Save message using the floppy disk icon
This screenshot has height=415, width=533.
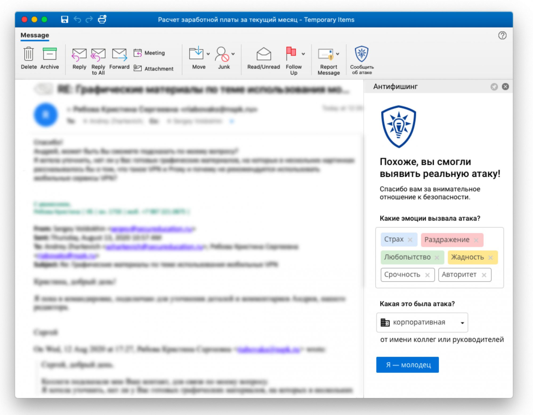coord(64,19)
